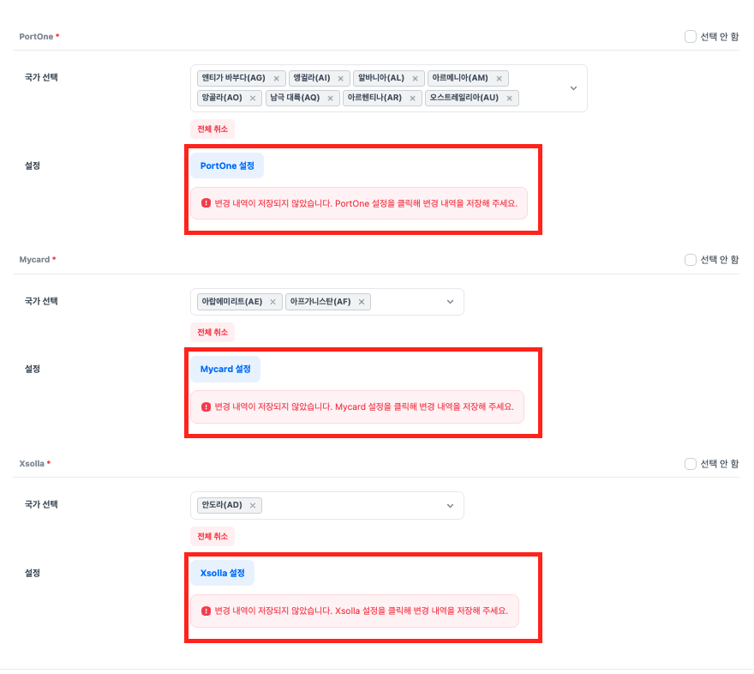The width and height of the screenshot is (754, 674).
Task: Remove the 남극 대륙(AQ) country tag
Action: 330,98
